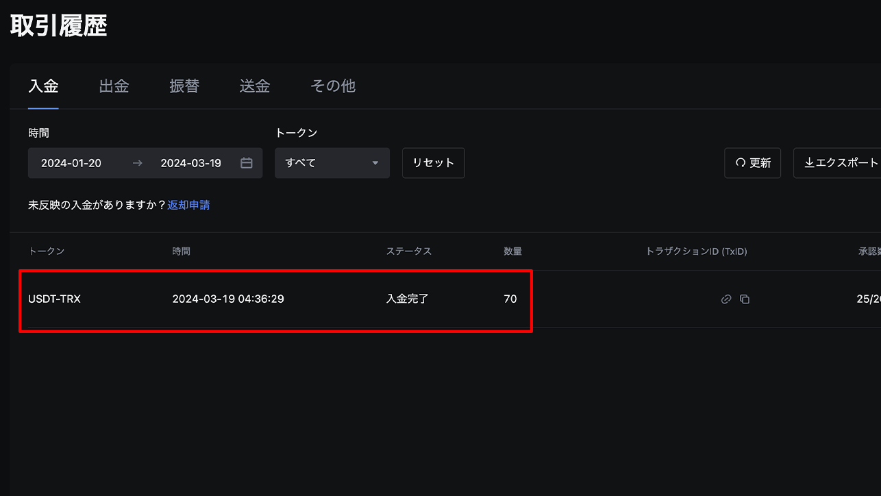Viewport: 881px width, 496px height.
Task: Click the 更新 refresh button
Action: click(x=752, y=163)
